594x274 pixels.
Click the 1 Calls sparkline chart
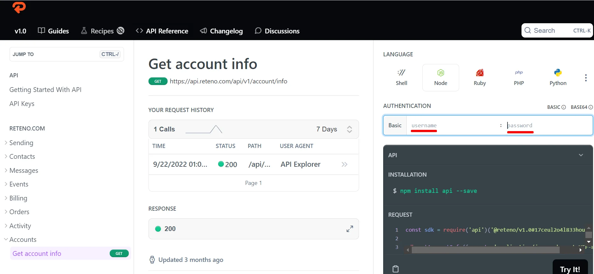[204, 129]
